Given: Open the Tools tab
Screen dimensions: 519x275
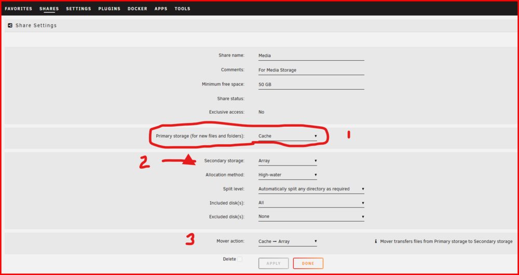Looking at the screenshot, I should coord(182,9).
